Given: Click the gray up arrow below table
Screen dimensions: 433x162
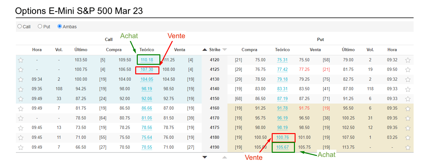Looking at the screenshot, I should click(225, 157).
